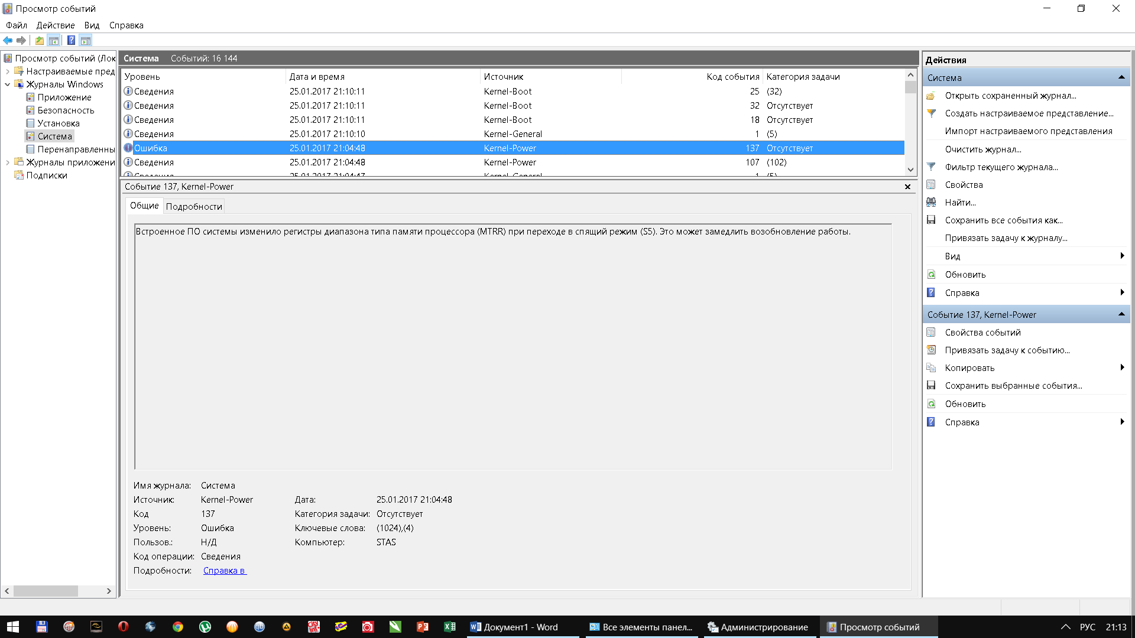1135x638 pixels.
Task: Click the blue Back arrow toolbar icon
Action: point(8,40)
